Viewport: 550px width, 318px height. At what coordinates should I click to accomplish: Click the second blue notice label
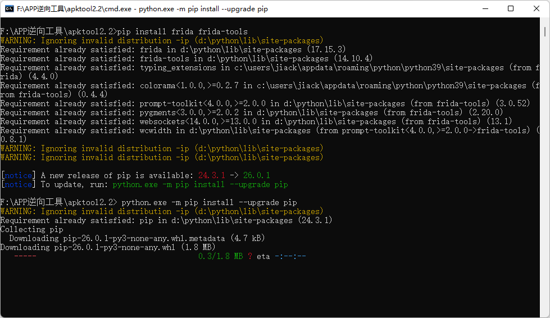pos(18,184)
